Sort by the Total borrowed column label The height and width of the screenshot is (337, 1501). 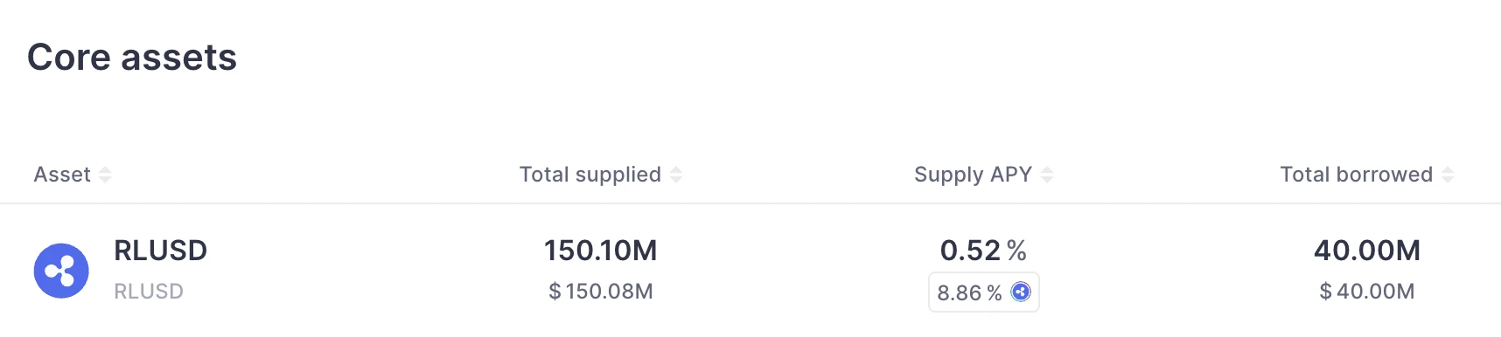point(1357,175)
